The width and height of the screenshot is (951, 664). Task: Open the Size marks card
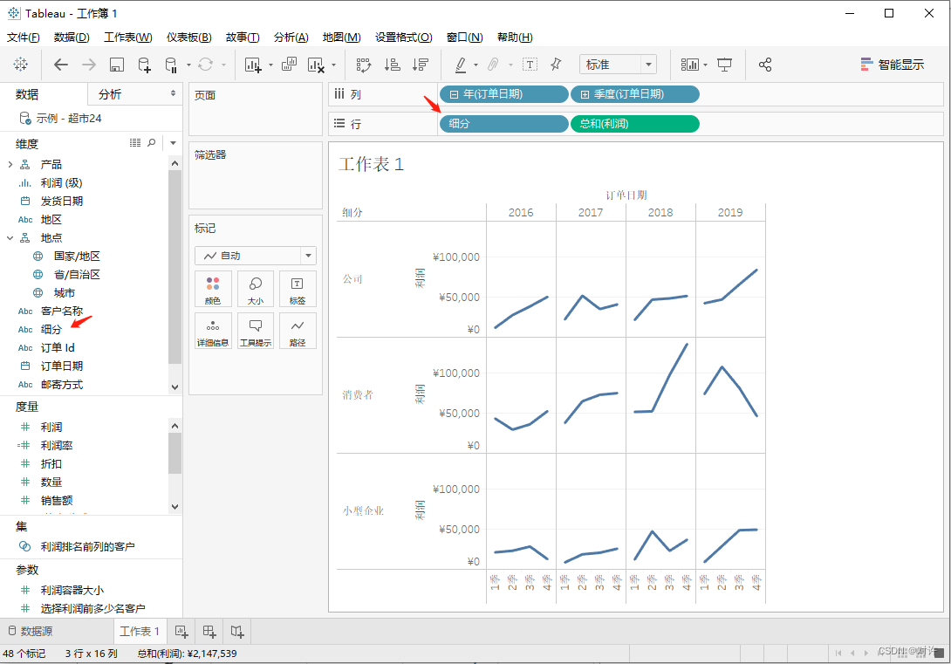[x=256, y=290]
